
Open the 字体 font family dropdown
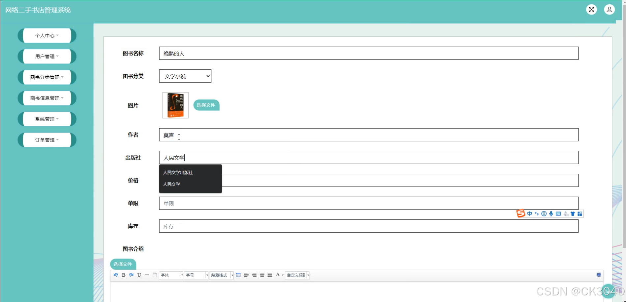pyautogui.click(x=171, y=275)
